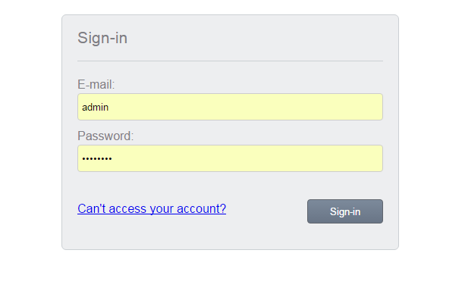The image size is (465, 297).
Task: Click the Sign-in heading text
Action: (102, 38)
